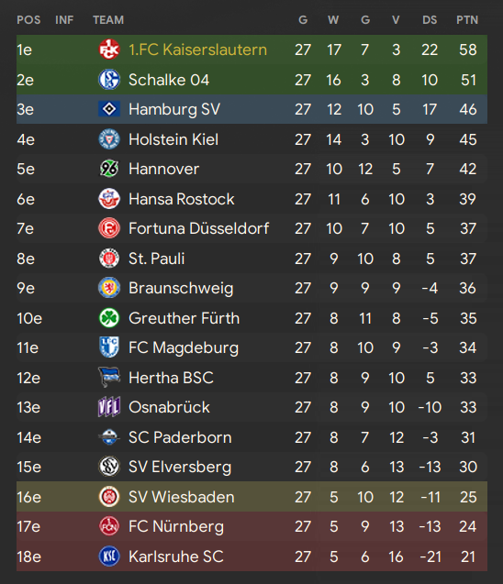Click the FC Magdeburg team name
This screenshot has height=584, width=503.
pos(184,347)
